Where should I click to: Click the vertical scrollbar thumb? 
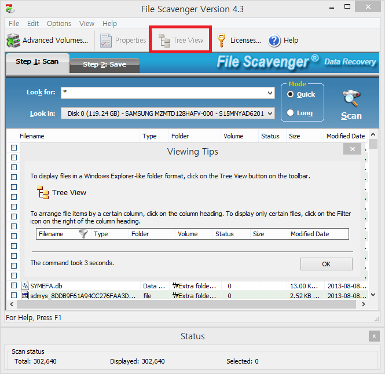click(x=373, y=144)
